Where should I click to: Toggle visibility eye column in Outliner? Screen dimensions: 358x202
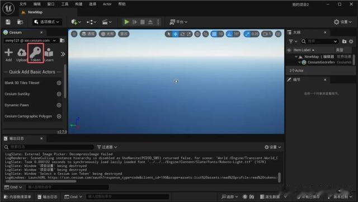289,50
